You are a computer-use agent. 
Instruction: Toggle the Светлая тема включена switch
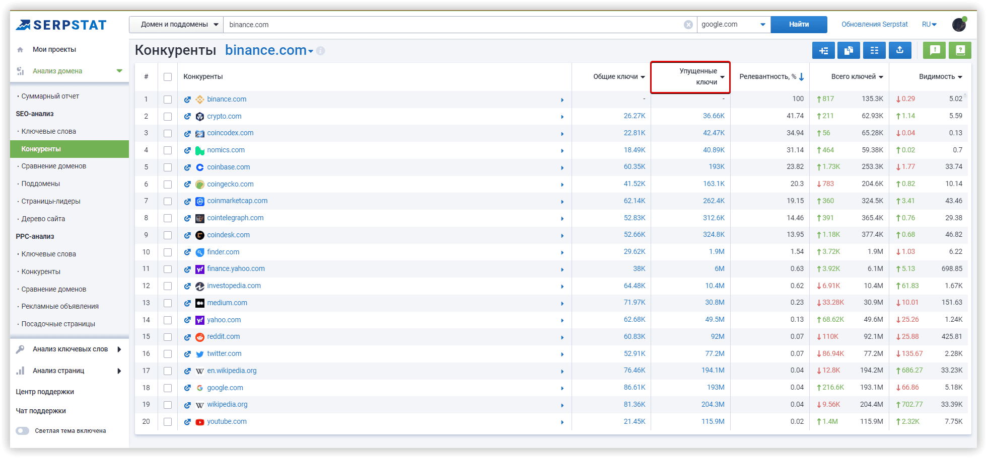[x=22, y=431]
